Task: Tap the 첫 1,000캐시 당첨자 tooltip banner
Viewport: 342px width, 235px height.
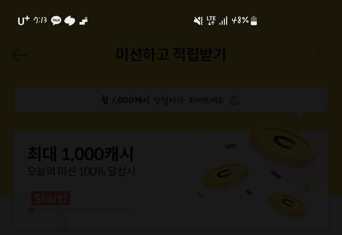Action: [171, 100]
